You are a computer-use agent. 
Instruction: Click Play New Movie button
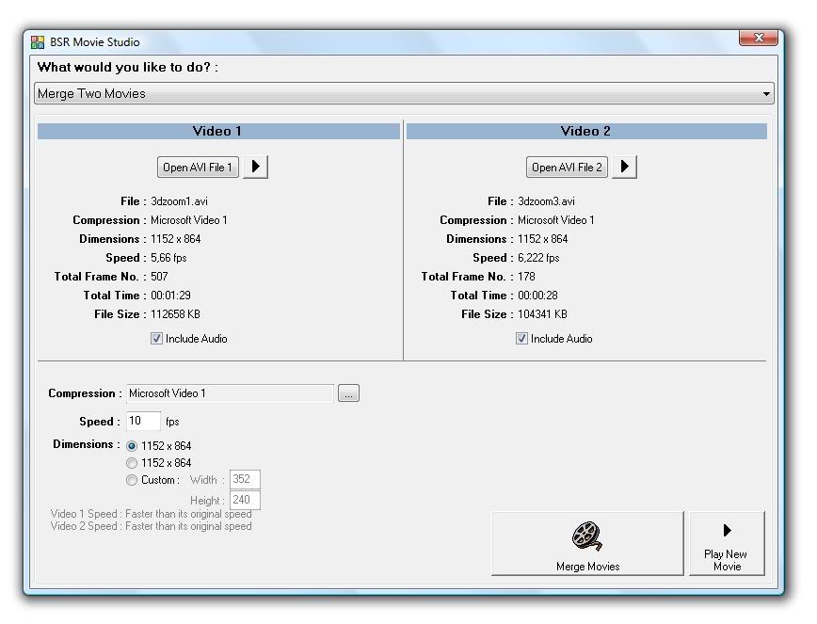click(x=727, y=544)
